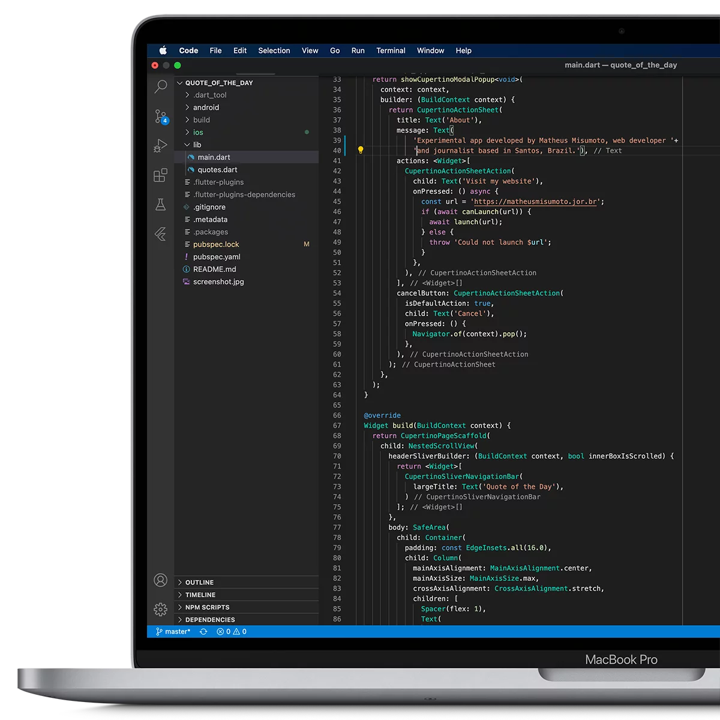The width and height of the screenshot is (720, 720).
Task: Click 'SafeArea' on line 77
Action: (x=429, y=527)
